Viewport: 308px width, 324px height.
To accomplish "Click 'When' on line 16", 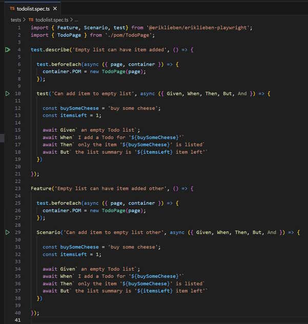I will click(x=66, y=137).
